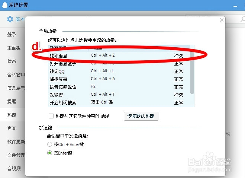The image size is (245, 178).
Task: Click 正常 status of 锁定QQ row
Action: pyautogui.click(x=178, y=71)
